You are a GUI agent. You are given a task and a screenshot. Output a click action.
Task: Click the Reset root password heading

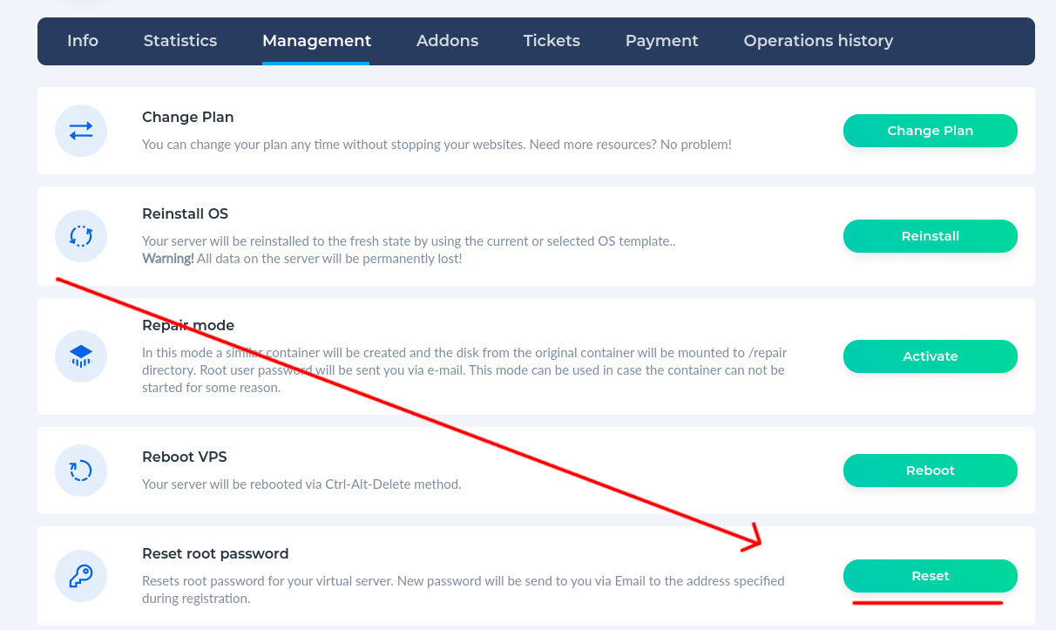(215, 553)
